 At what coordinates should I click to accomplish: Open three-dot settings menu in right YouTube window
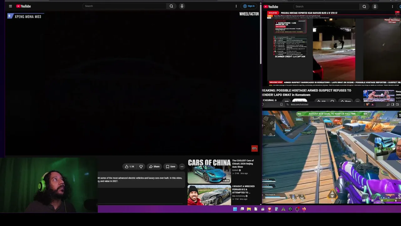click(x=392, y=7)
